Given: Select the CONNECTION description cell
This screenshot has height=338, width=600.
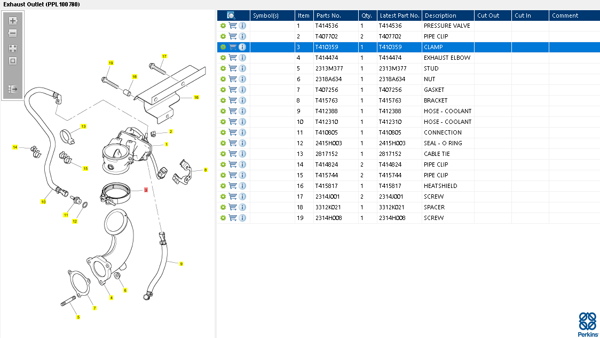Looking at the screenshot, I should 448,132.
